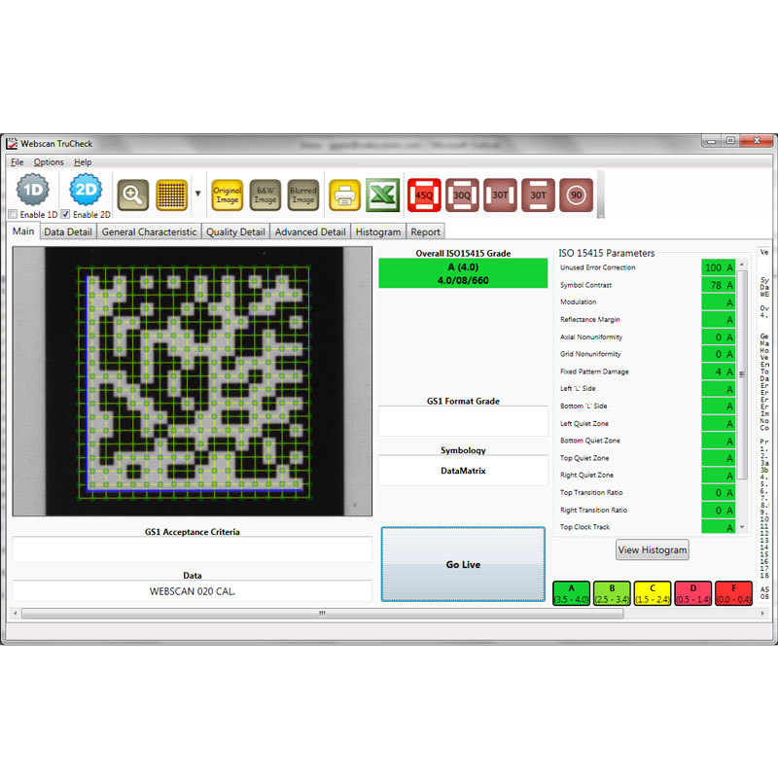The image size is (778, 778).
Task: Export results to Excel
Action: 380,192
